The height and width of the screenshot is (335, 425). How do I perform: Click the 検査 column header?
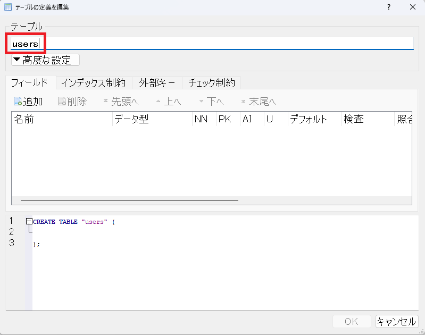coord(368,119)
